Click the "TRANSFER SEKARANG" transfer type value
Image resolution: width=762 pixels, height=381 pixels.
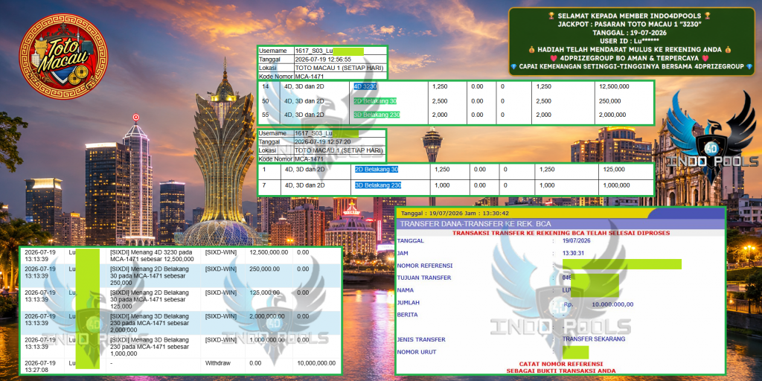coord(594,339)
